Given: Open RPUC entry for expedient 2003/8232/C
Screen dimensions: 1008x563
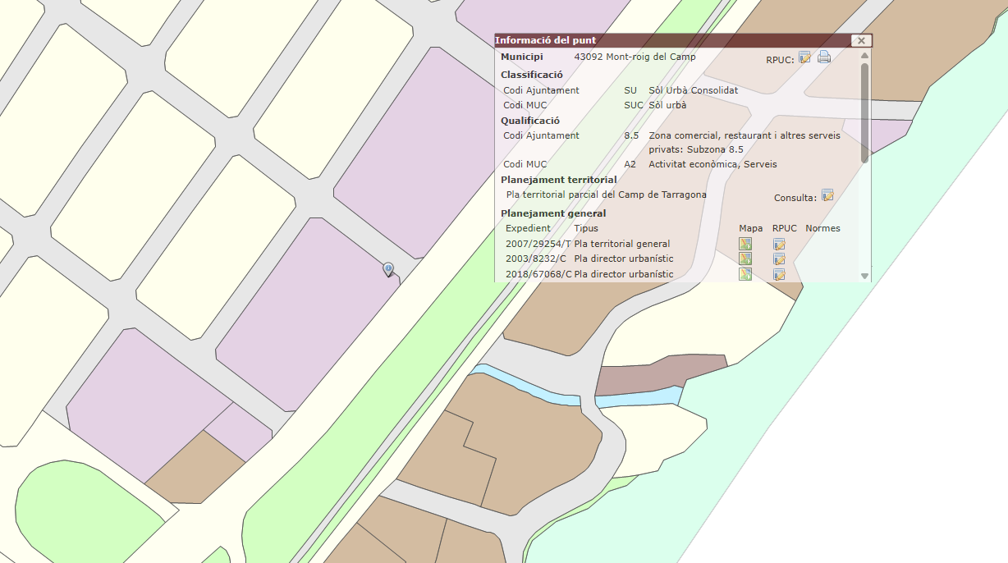Looking at the screenshot, I should point(779,259).
